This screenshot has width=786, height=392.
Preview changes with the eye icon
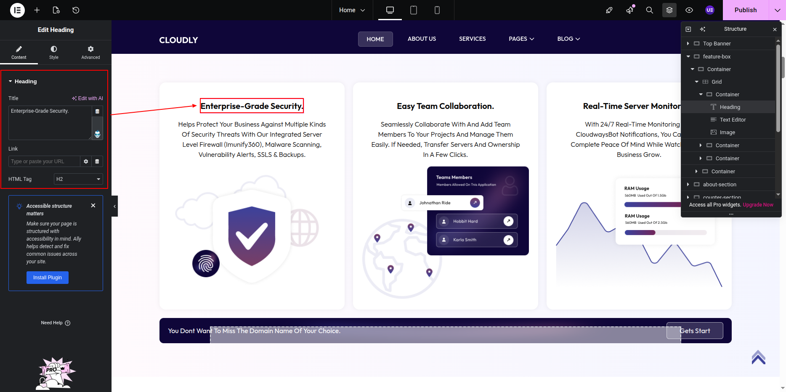689,10
